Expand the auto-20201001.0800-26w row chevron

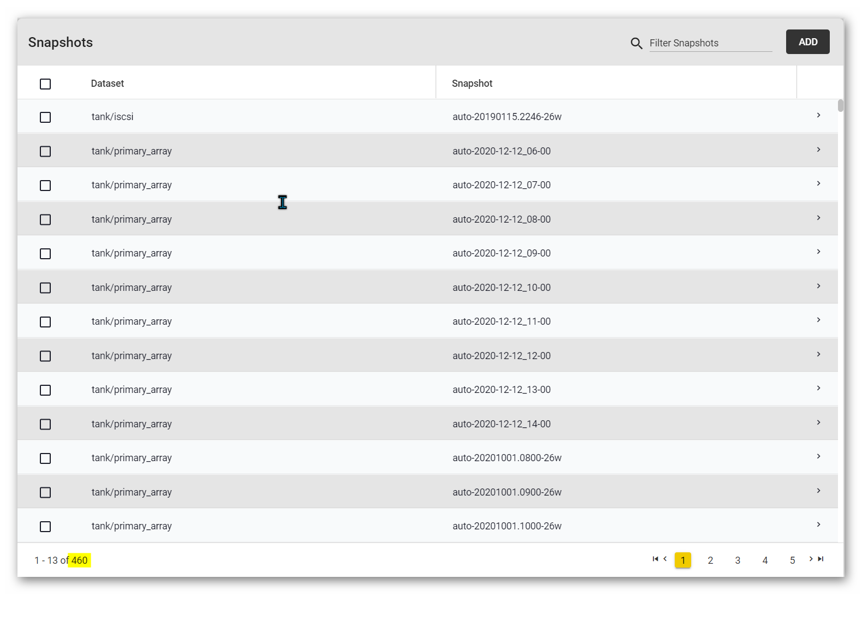(818, 456)
